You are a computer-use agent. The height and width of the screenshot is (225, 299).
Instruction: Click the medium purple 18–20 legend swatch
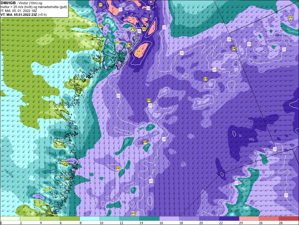tap(189, 218)
